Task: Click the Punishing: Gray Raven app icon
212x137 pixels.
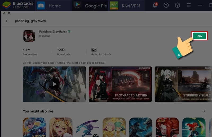Action: [29, 36]
